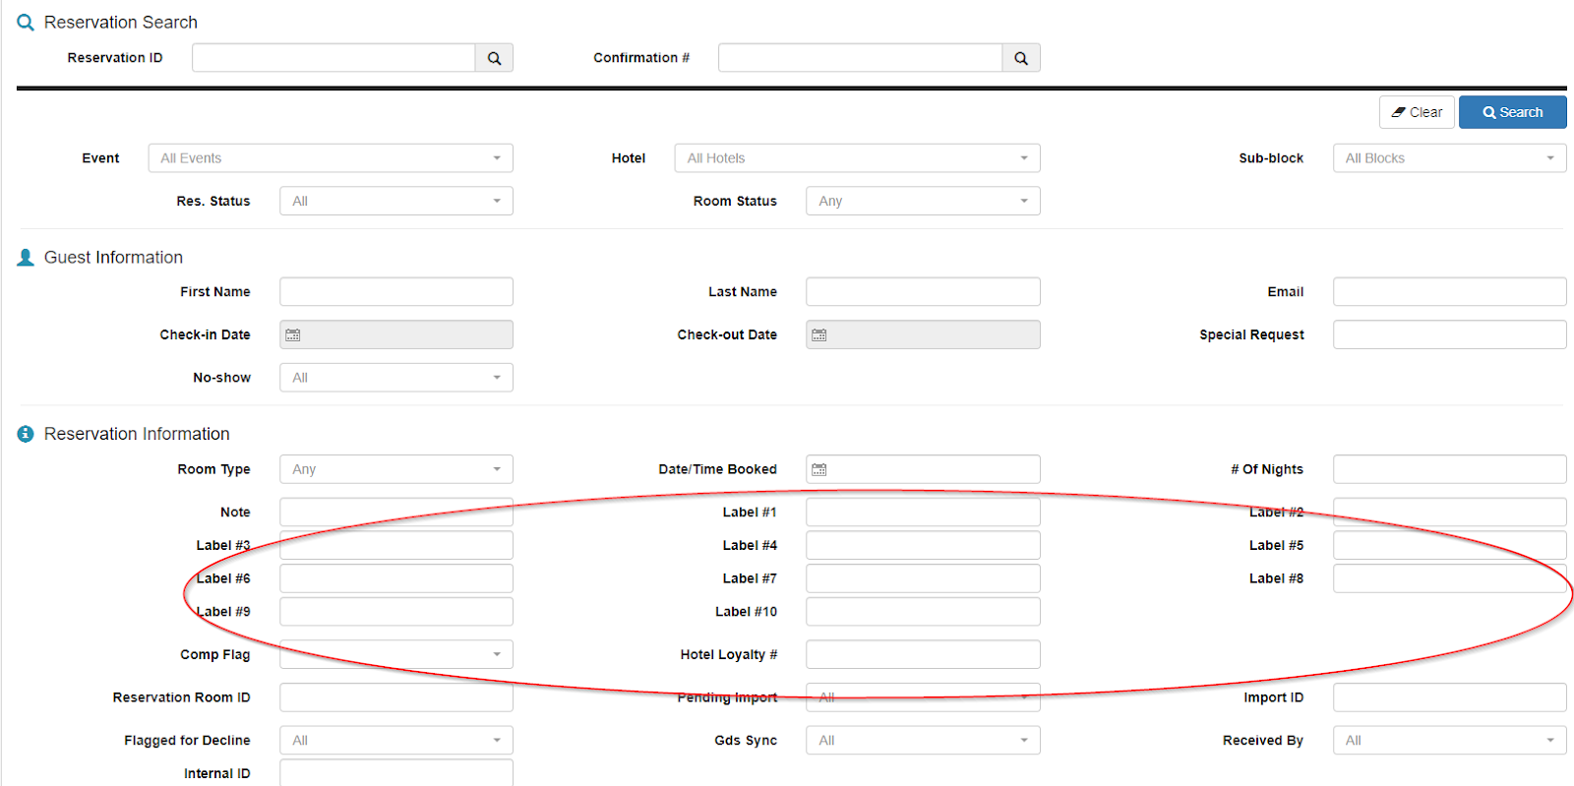Click the Clear button
Viewport: 1574px width, 786px height.
tap(1417, 112)
